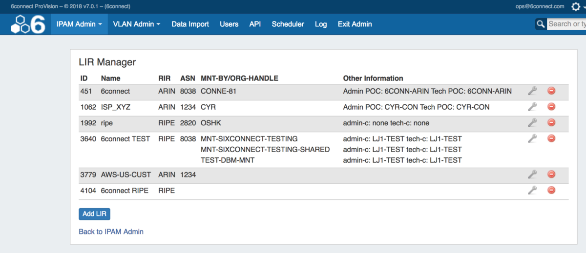Open the settings gear menu

coord(576,6)
